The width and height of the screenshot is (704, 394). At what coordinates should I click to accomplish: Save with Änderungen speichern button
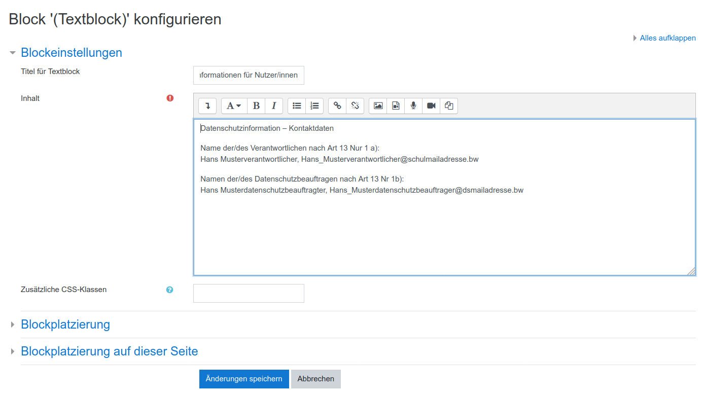click(x=244, y=379)
